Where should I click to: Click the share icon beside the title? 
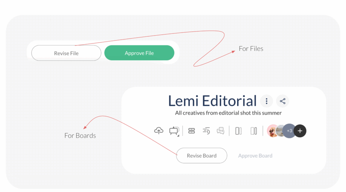[x=282, y=101]
